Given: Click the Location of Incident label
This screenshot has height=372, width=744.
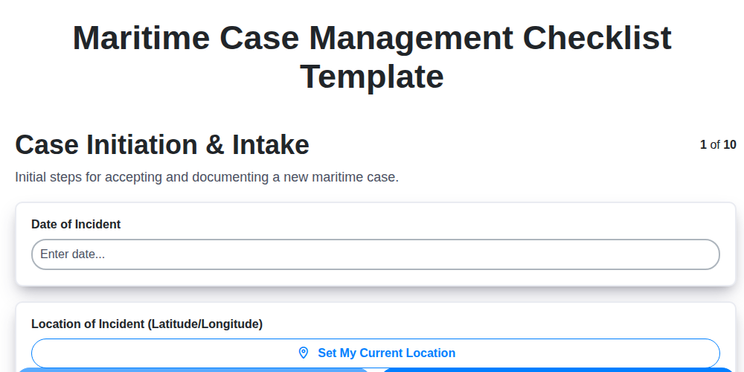Looking at the screenshot, I should pos(147,324).
